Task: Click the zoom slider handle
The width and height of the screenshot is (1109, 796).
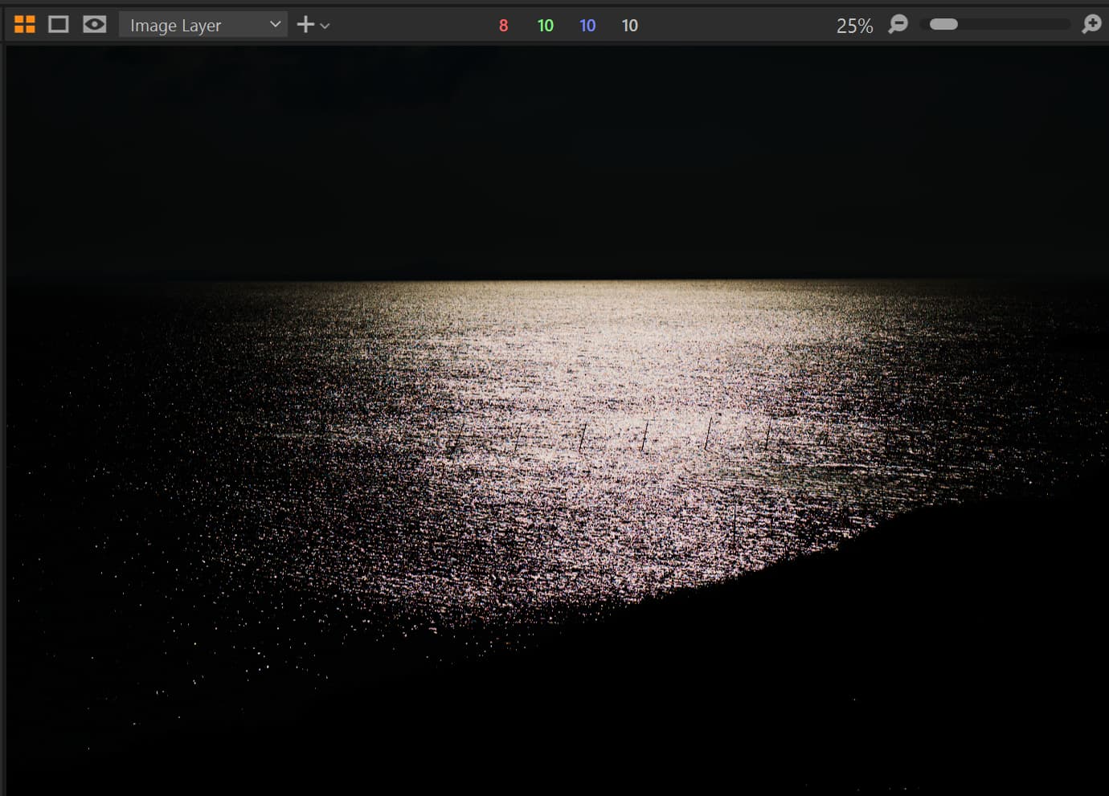Action: 943,24
